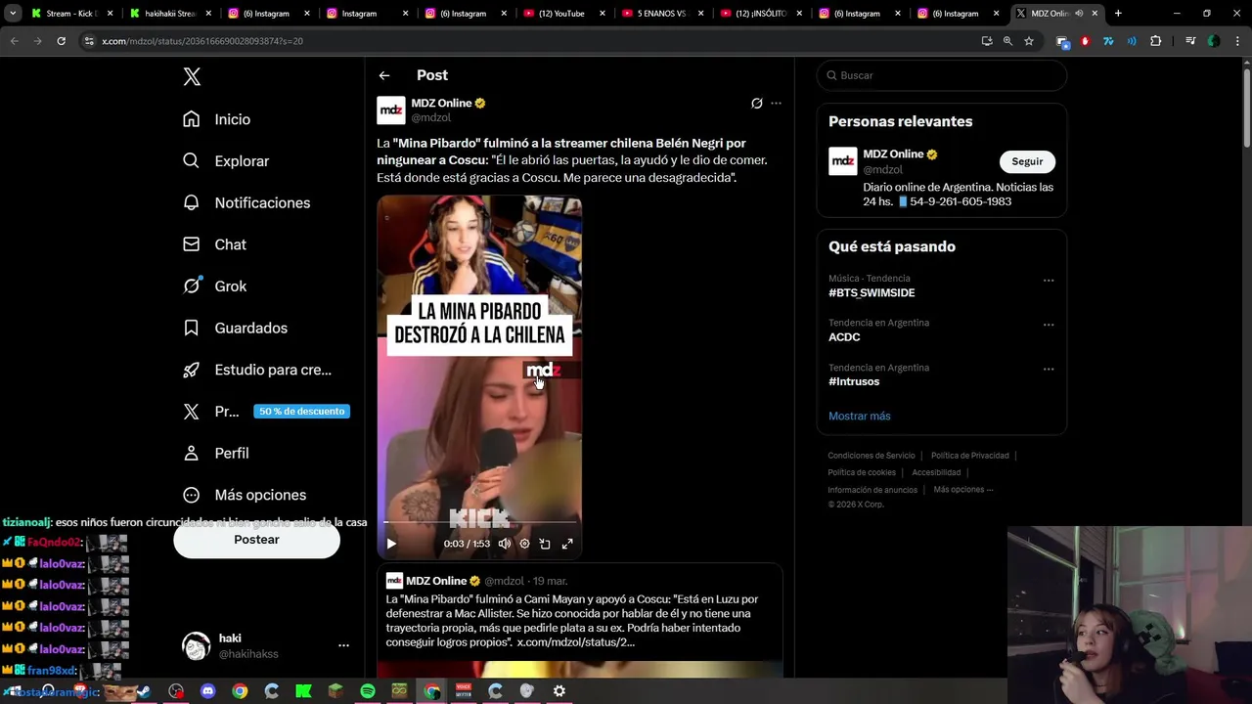Switch to the 5 ENANOS VS YouTube tab
Viewport: 1252px width, 704px height.
[x=661, y=14]
